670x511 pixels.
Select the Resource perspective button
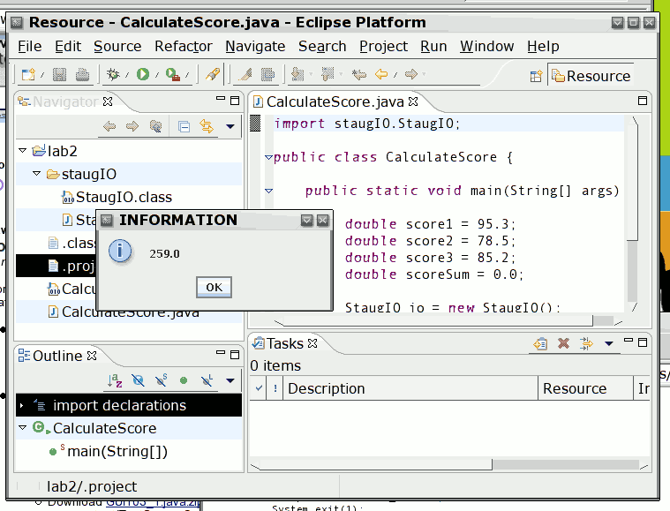coord(590,76)
